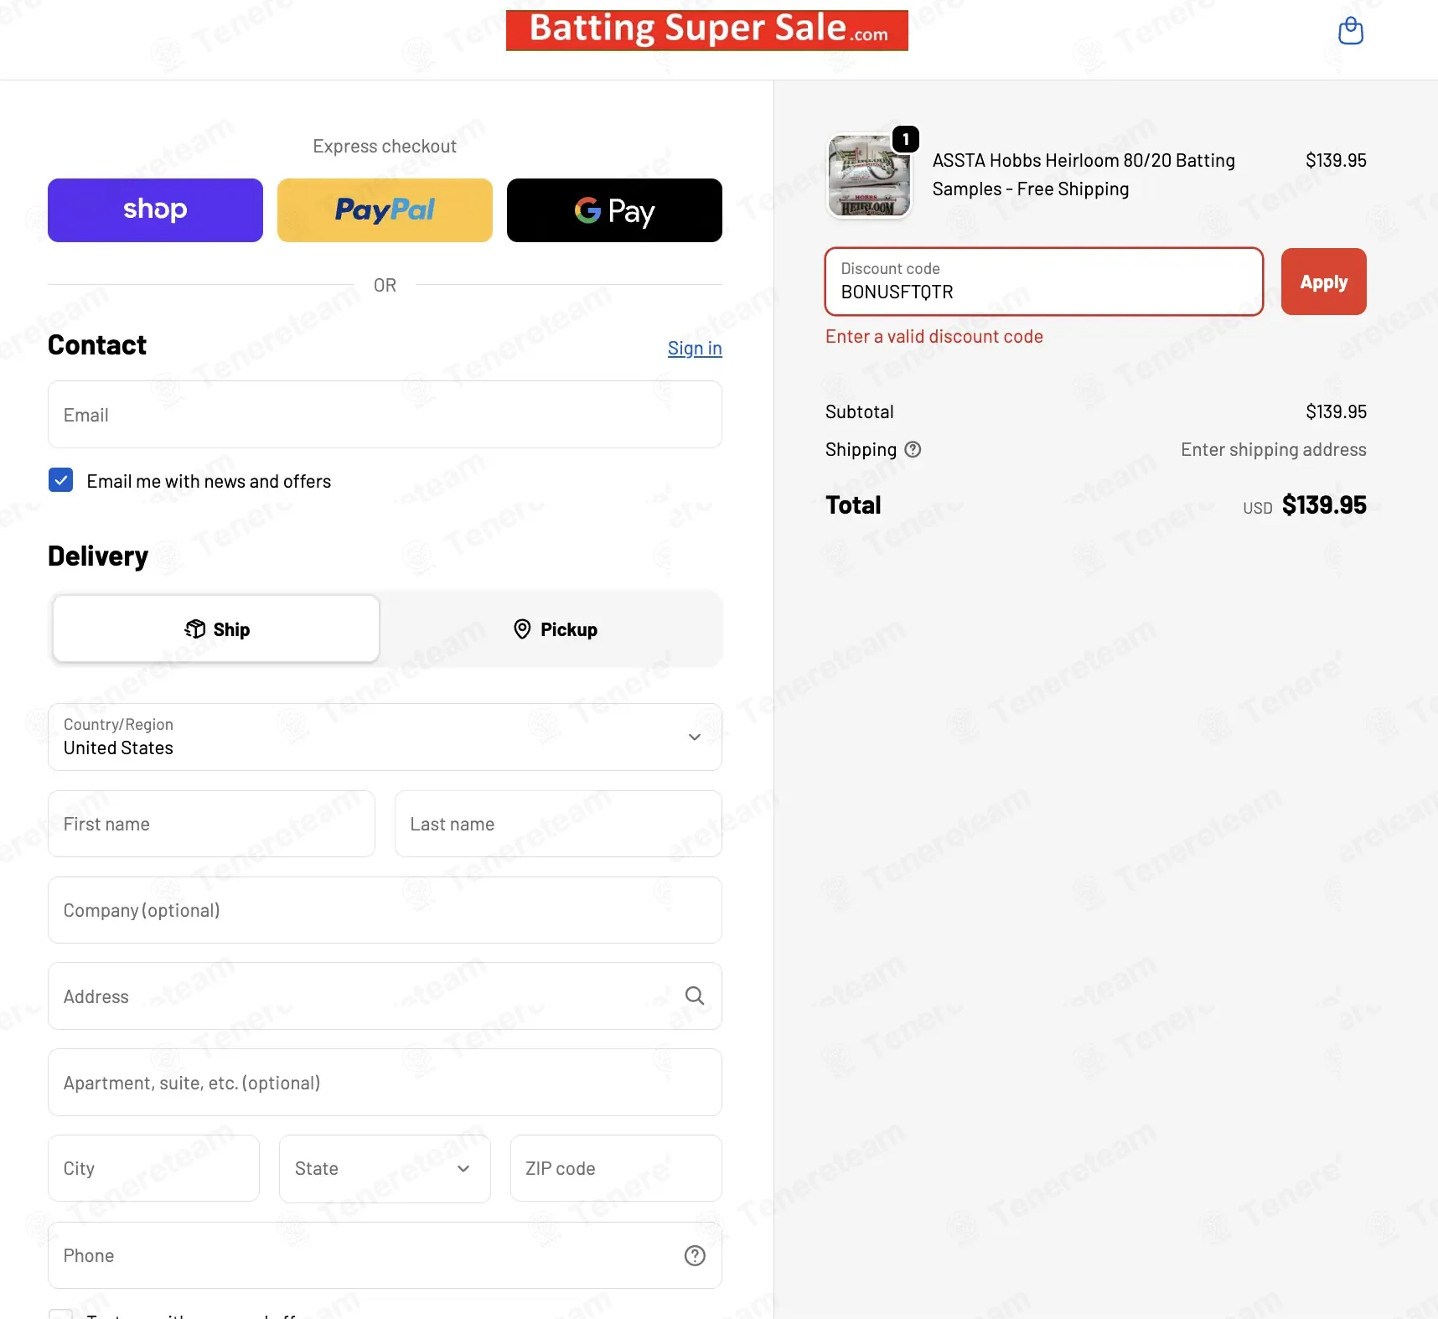Click the Company (optional) field

pyautogui.click(x=385, y=910)
